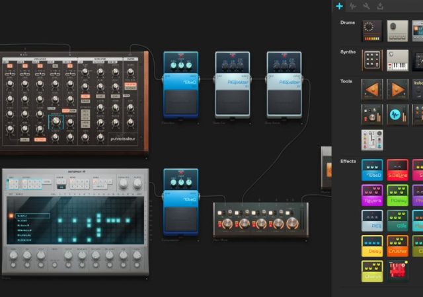Add the green PDelay pedal from Effects
Screen dimensions: 423x297
pyautogui.click(x=397, y=195)
